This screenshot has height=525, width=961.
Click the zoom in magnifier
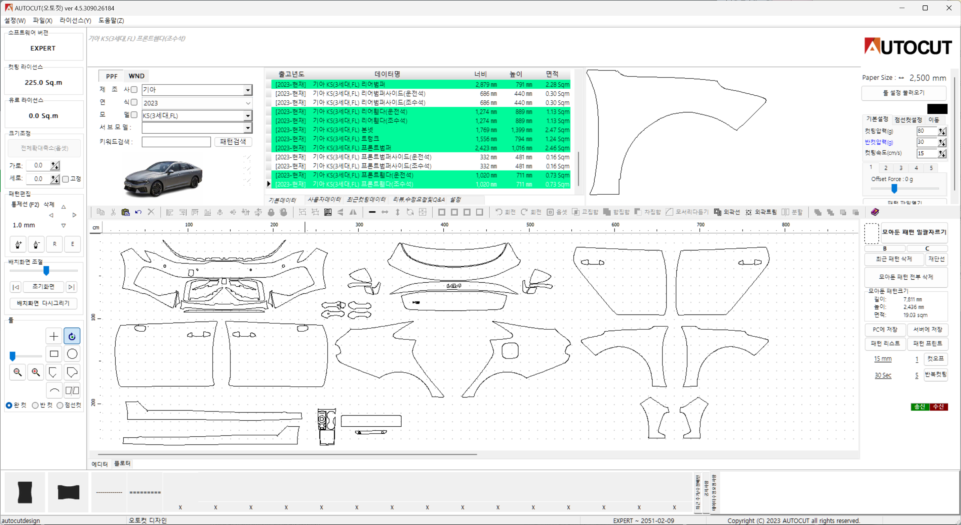point(36,372)
